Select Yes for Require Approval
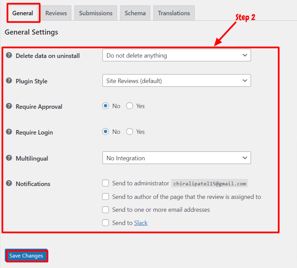Viewport: 297px width, 268px height. coord(130,106)
